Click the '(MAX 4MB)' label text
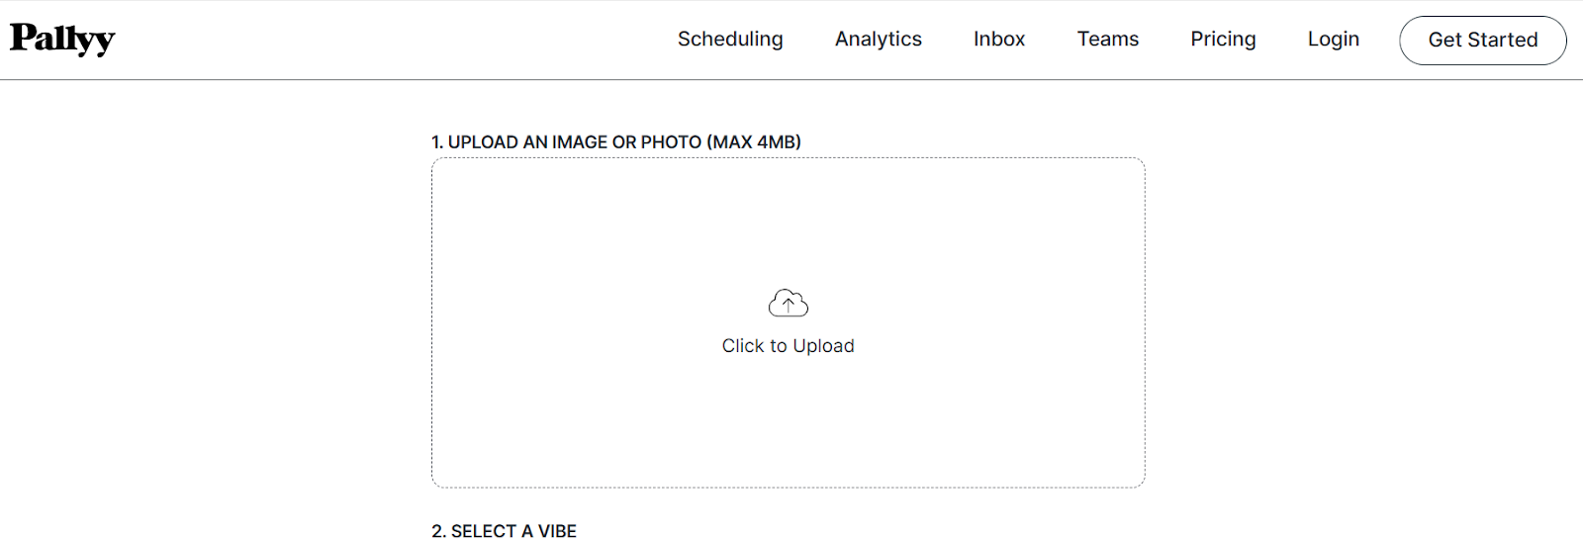The height and width of the screenshot is (541, 1583). click(x=754, y=142)
